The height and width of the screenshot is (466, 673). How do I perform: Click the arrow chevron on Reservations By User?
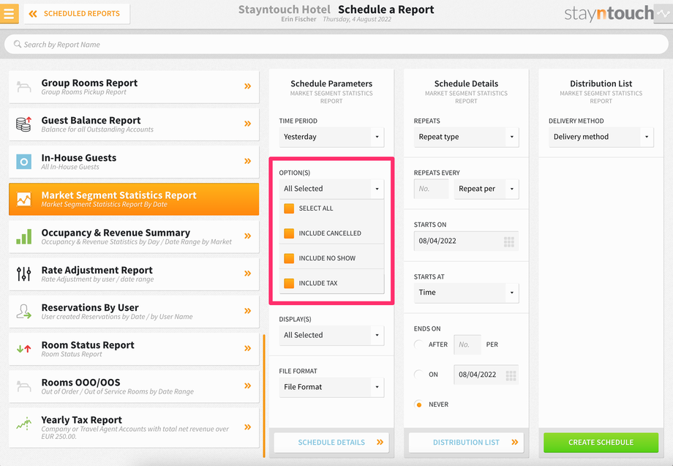[248, 311]
